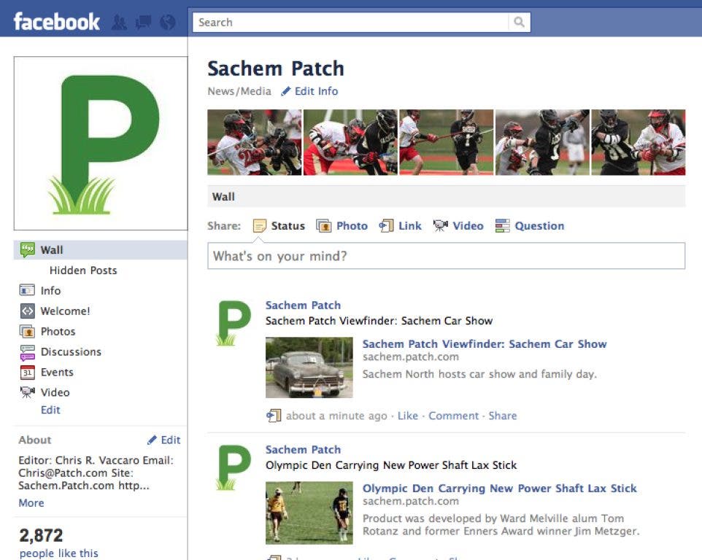
Task: Click in the What's on your mind box
Action: (x=446, y=256)
